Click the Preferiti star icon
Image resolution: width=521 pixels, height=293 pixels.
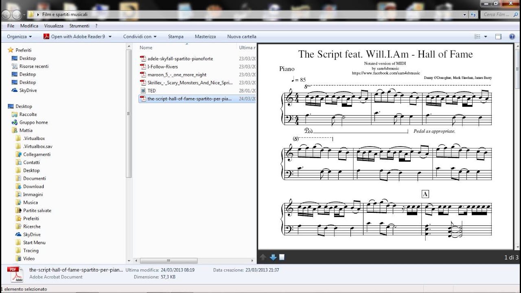tap(10, 50)
